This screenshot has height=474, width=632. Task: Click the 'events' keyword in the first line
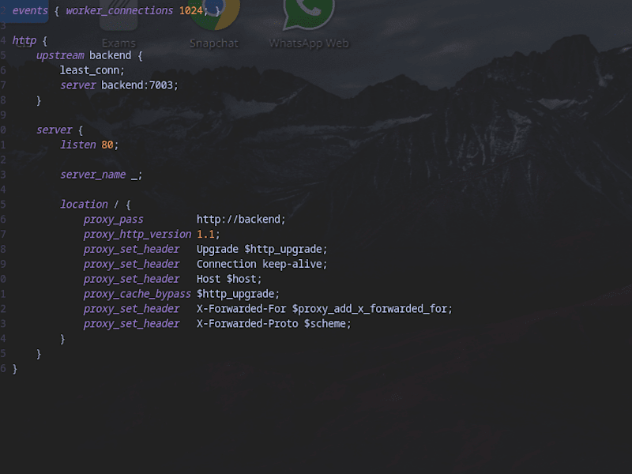pos(30,11)
